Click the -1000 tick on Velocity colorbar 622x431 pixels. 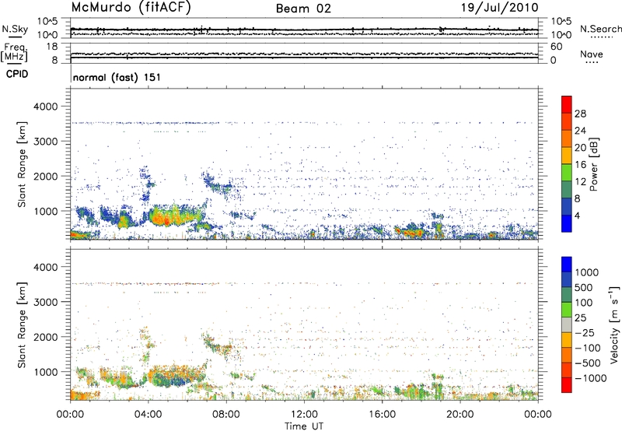coord(590,378)
